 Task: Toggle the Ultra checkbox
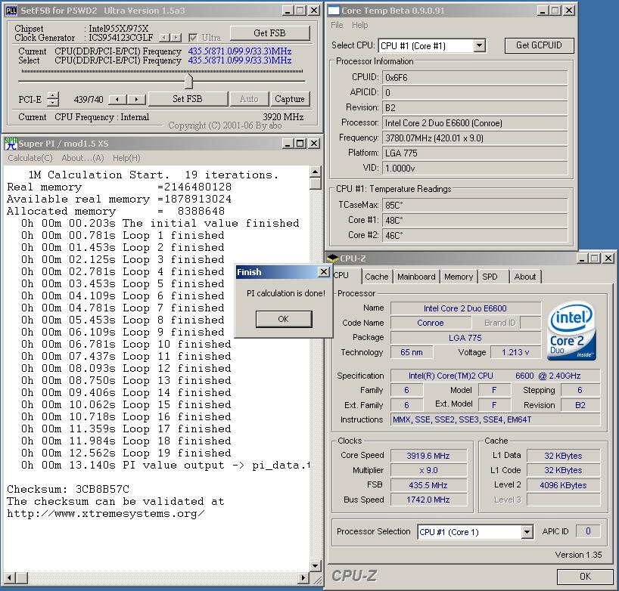(x=194, y=38)
